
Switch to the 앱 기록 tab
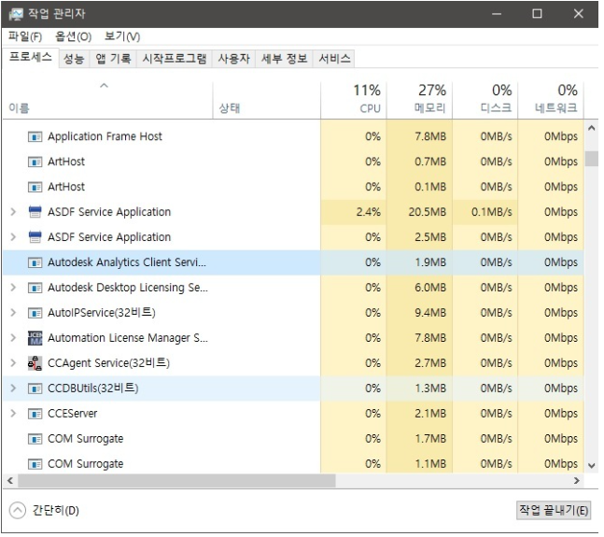coord(113,59)
